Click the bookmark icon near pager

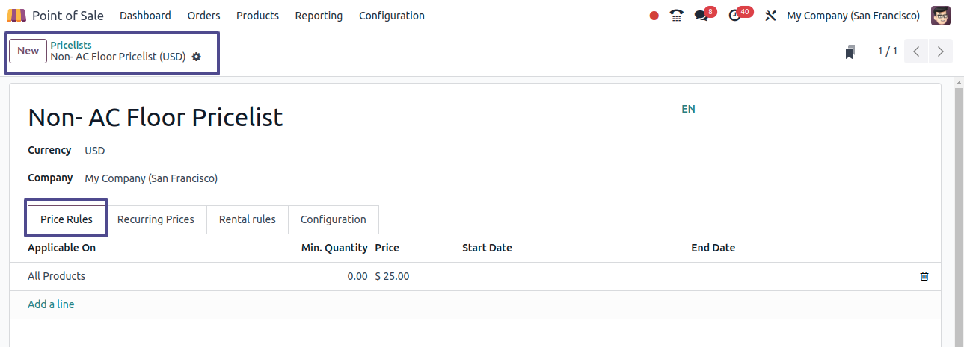(x=850, y=51)
